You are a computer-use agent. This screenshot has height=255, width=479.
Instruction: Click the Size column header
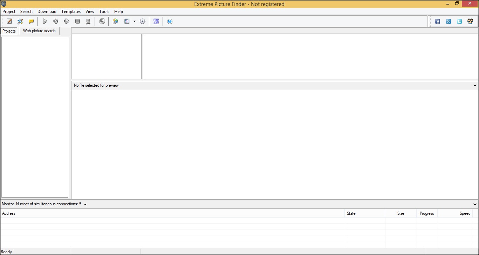tap(401, 213)
